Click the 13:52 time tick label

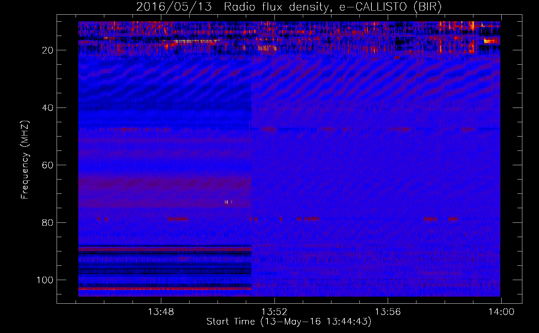(x=274, y=312)
